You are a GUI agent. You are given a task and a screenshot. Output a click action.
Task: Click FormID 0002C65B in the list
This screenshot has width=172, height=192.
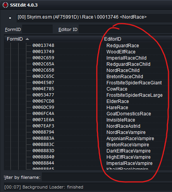click(x=43, y=70)
